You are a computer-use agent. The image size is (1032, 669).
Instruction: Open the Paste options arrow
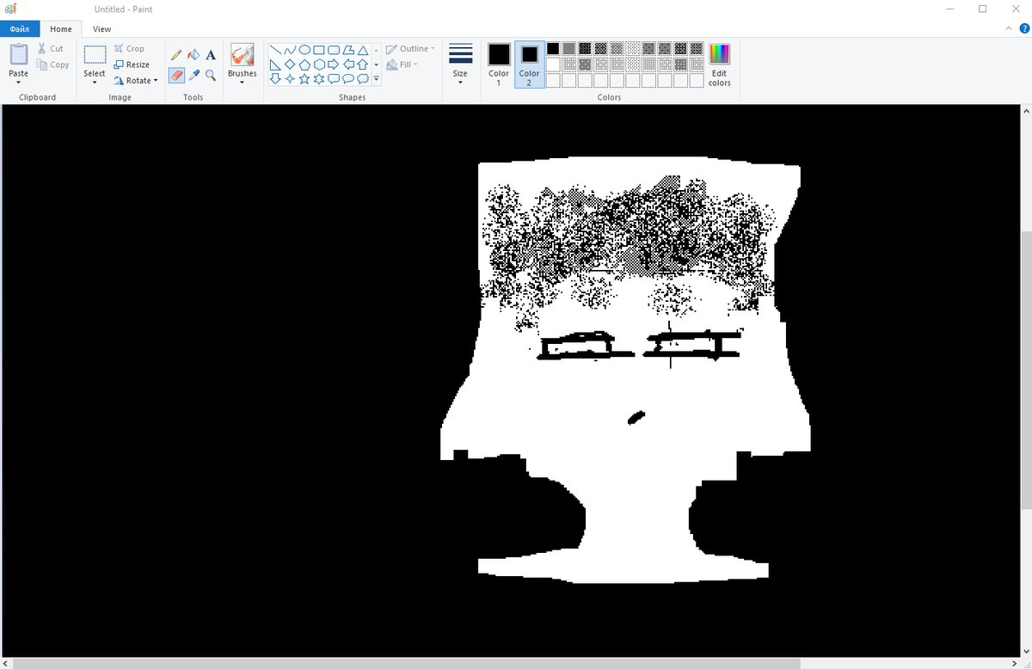[x=18, y=83]
